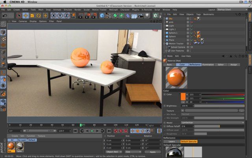Viewport: 252px width, 158px height.
Task: Open Tags menu in Object Manager
Action: (x=198, y=15)
